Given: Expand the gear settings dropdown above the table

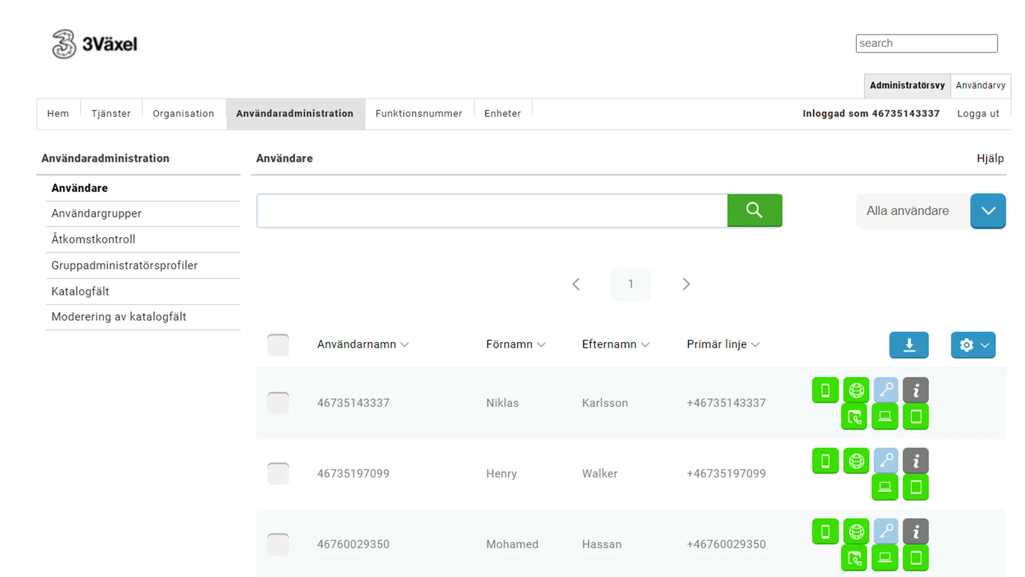Looking at the screenshot, I should point(973,345).
